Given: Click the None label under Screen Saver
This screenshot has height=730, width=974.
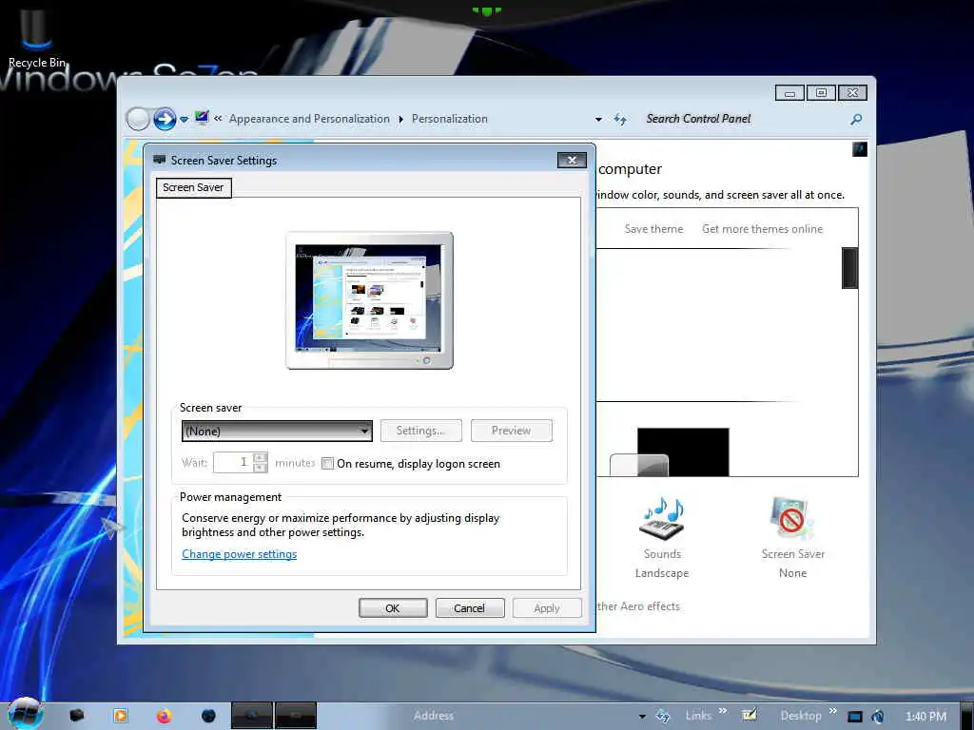Looking at the screenshot, I should (792, 573).
